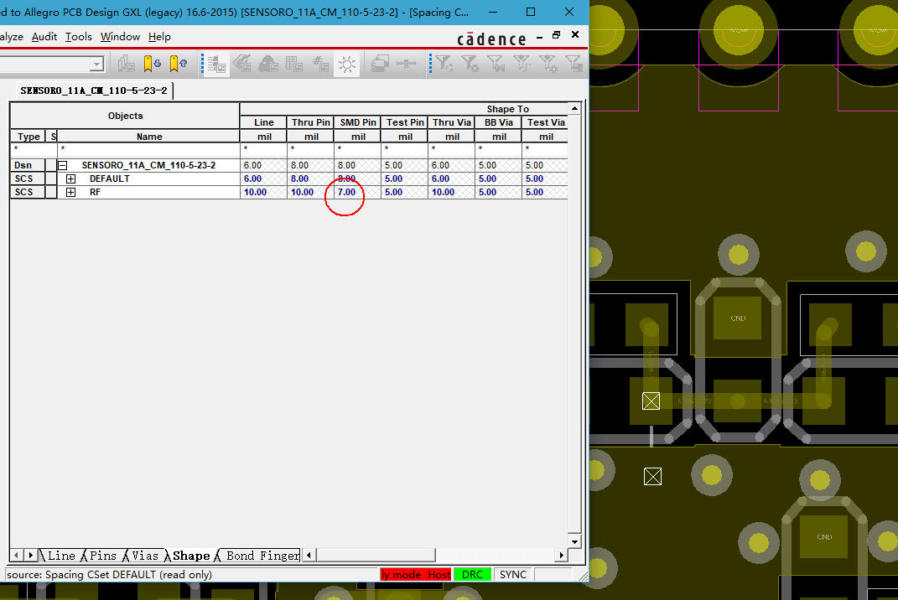This screenshot has width=898, height=600.
Task: Click horizontal scrollbar left arrow
Action: [309, 555]
